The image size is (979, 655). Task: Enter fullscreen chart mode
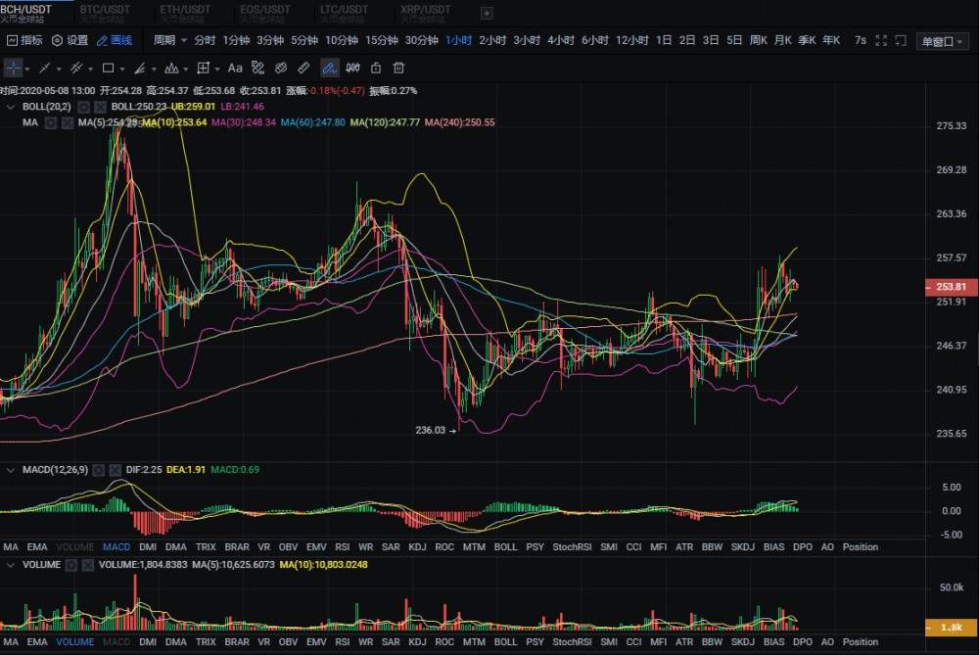pyautogui.click(x=881, y=41)
